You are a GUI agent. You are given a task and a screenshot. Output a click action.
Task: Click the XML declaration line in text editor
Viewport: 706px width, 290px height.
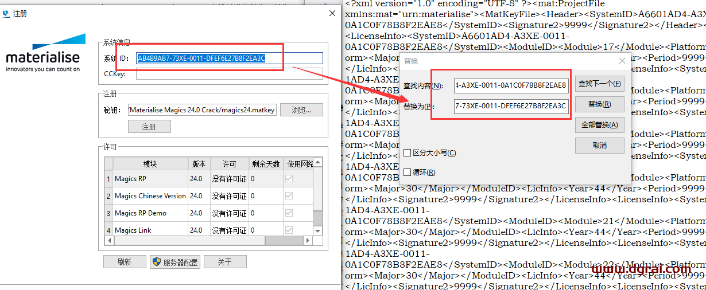(474, 3)
